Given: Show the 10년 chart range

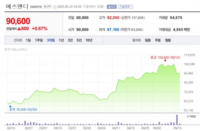Looking at the screenshot, I should [x=89, y=40].
